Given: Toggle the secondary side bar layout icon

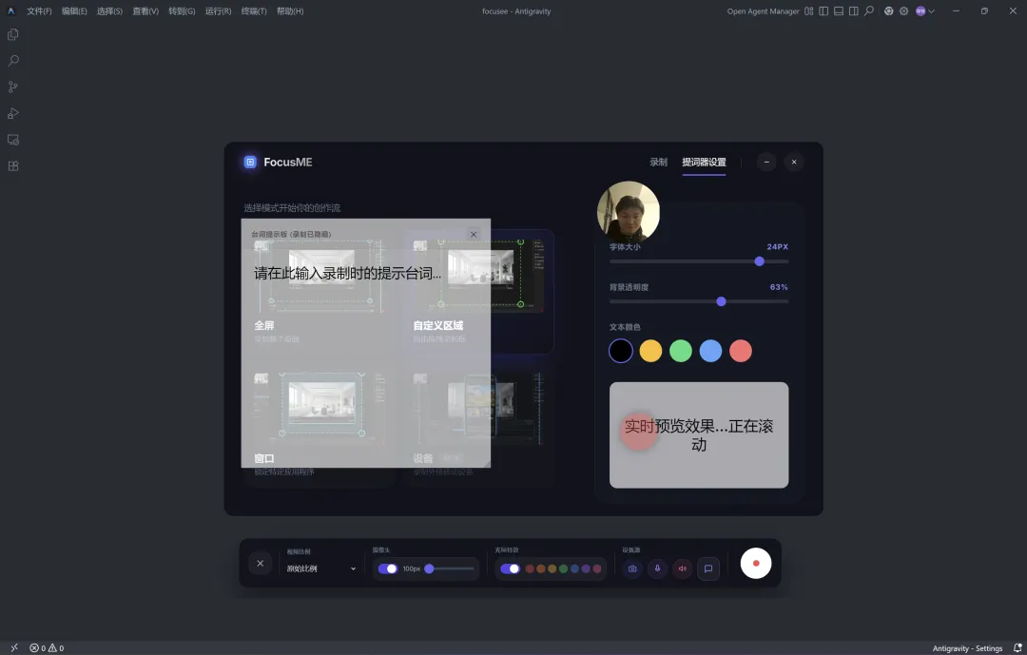Looking at the screenshot, I should [853, 11].
